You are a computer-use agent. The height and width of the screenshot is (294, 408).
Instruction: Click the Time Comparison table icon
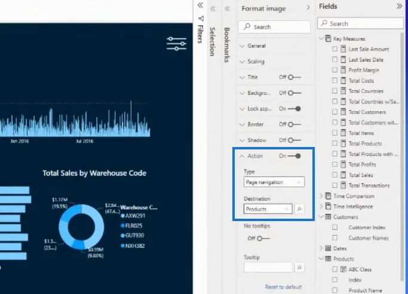[328, 196]
